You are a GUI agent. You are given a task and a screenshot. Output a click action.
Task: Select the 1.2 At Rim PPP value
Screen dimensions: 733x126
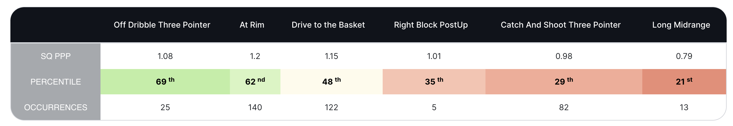[255, 56]
